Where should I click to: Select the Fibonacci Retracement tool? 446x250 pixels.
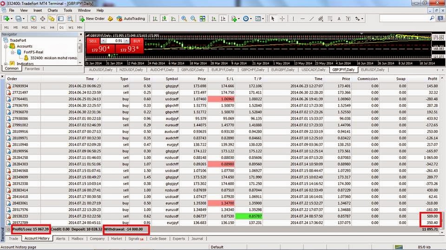(330, 19)
